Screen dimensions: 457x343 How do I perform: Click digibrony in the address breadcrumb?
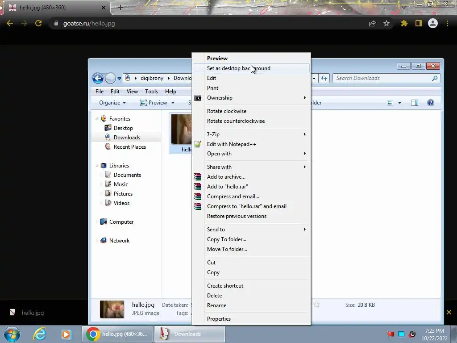pyautogui.click(x=152, y=78)
